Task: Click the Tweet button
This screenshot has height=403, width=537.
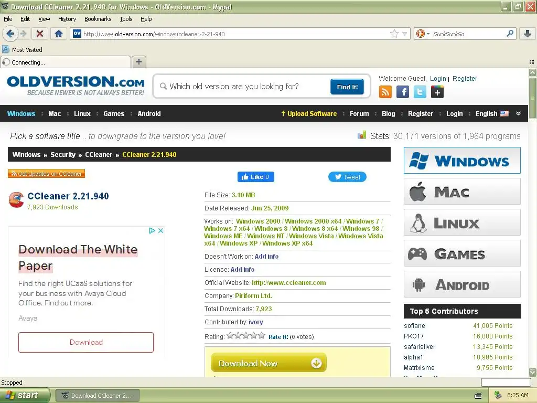Action: click(x=347, y=177)
